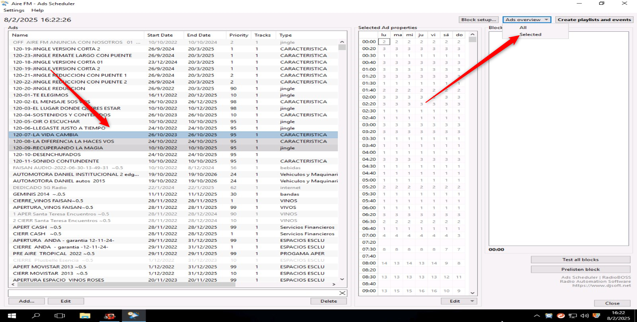
Task: Select ad APERT CASH ~0.5
Action: coord(173,227)
